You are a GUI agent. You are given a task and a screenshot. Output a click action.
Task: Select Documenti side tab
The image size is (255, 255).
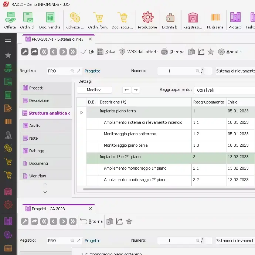coord(46,163)
